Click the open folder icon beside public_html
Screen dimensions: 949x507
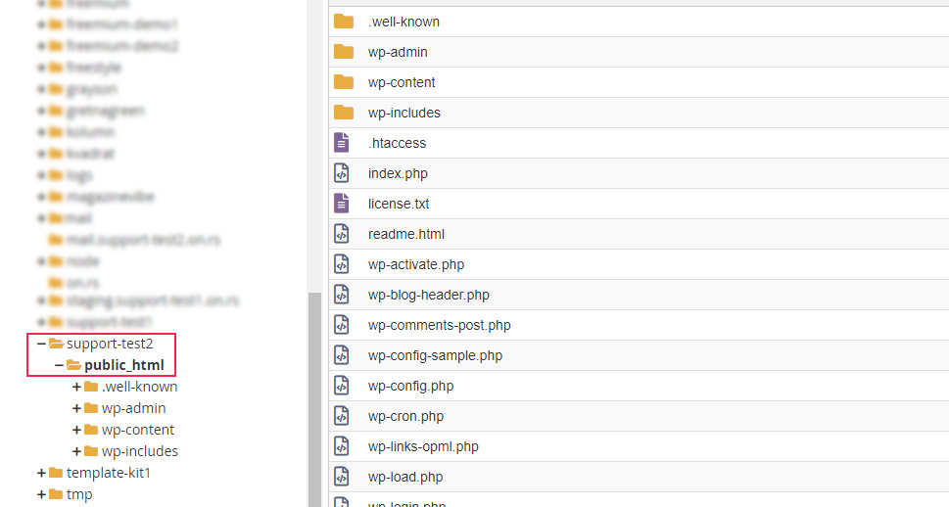73,365
